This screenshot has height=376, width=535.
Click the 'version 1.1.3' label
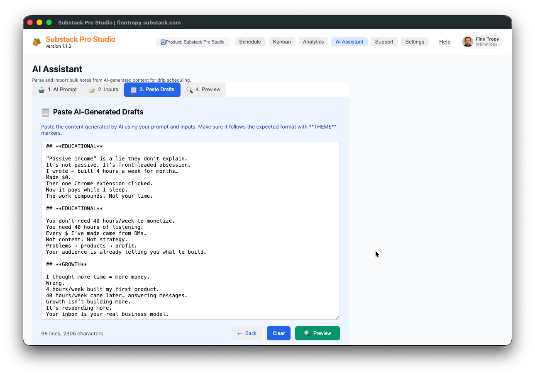[59, 46]
